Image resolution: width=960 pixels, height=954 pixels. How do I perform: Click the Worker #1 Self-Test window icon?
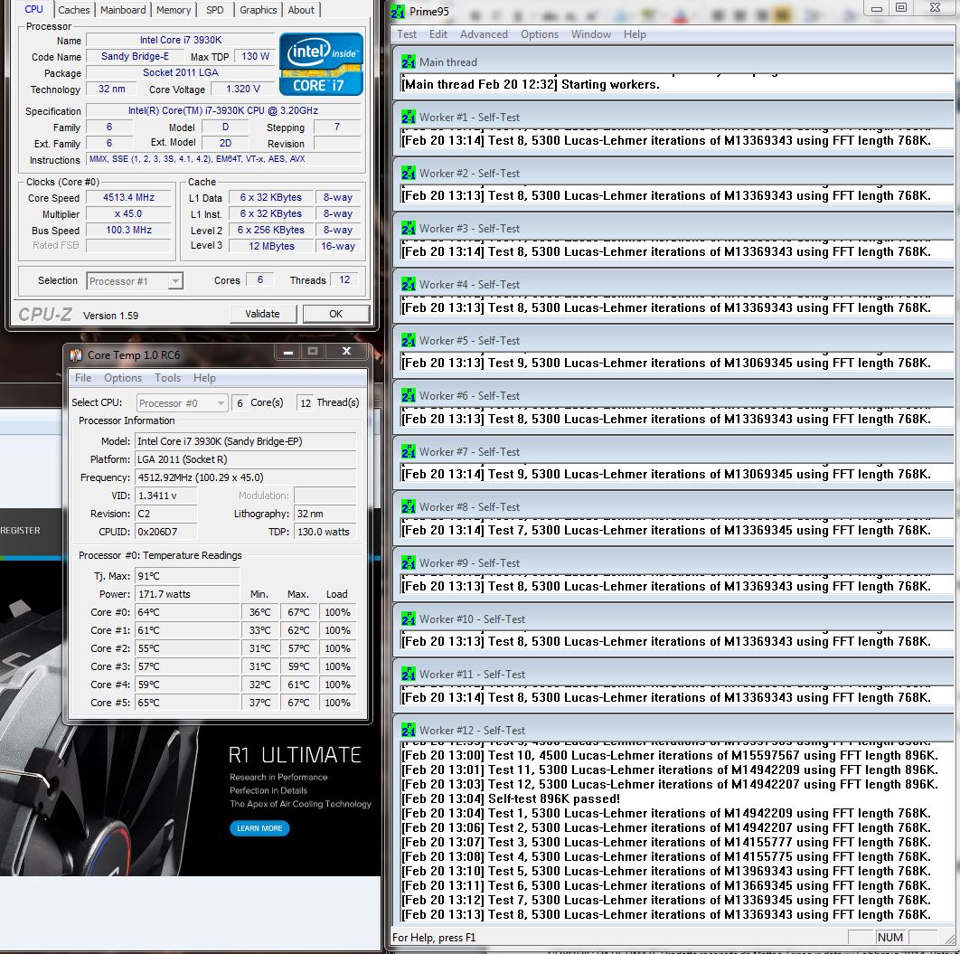coord(409,118)
